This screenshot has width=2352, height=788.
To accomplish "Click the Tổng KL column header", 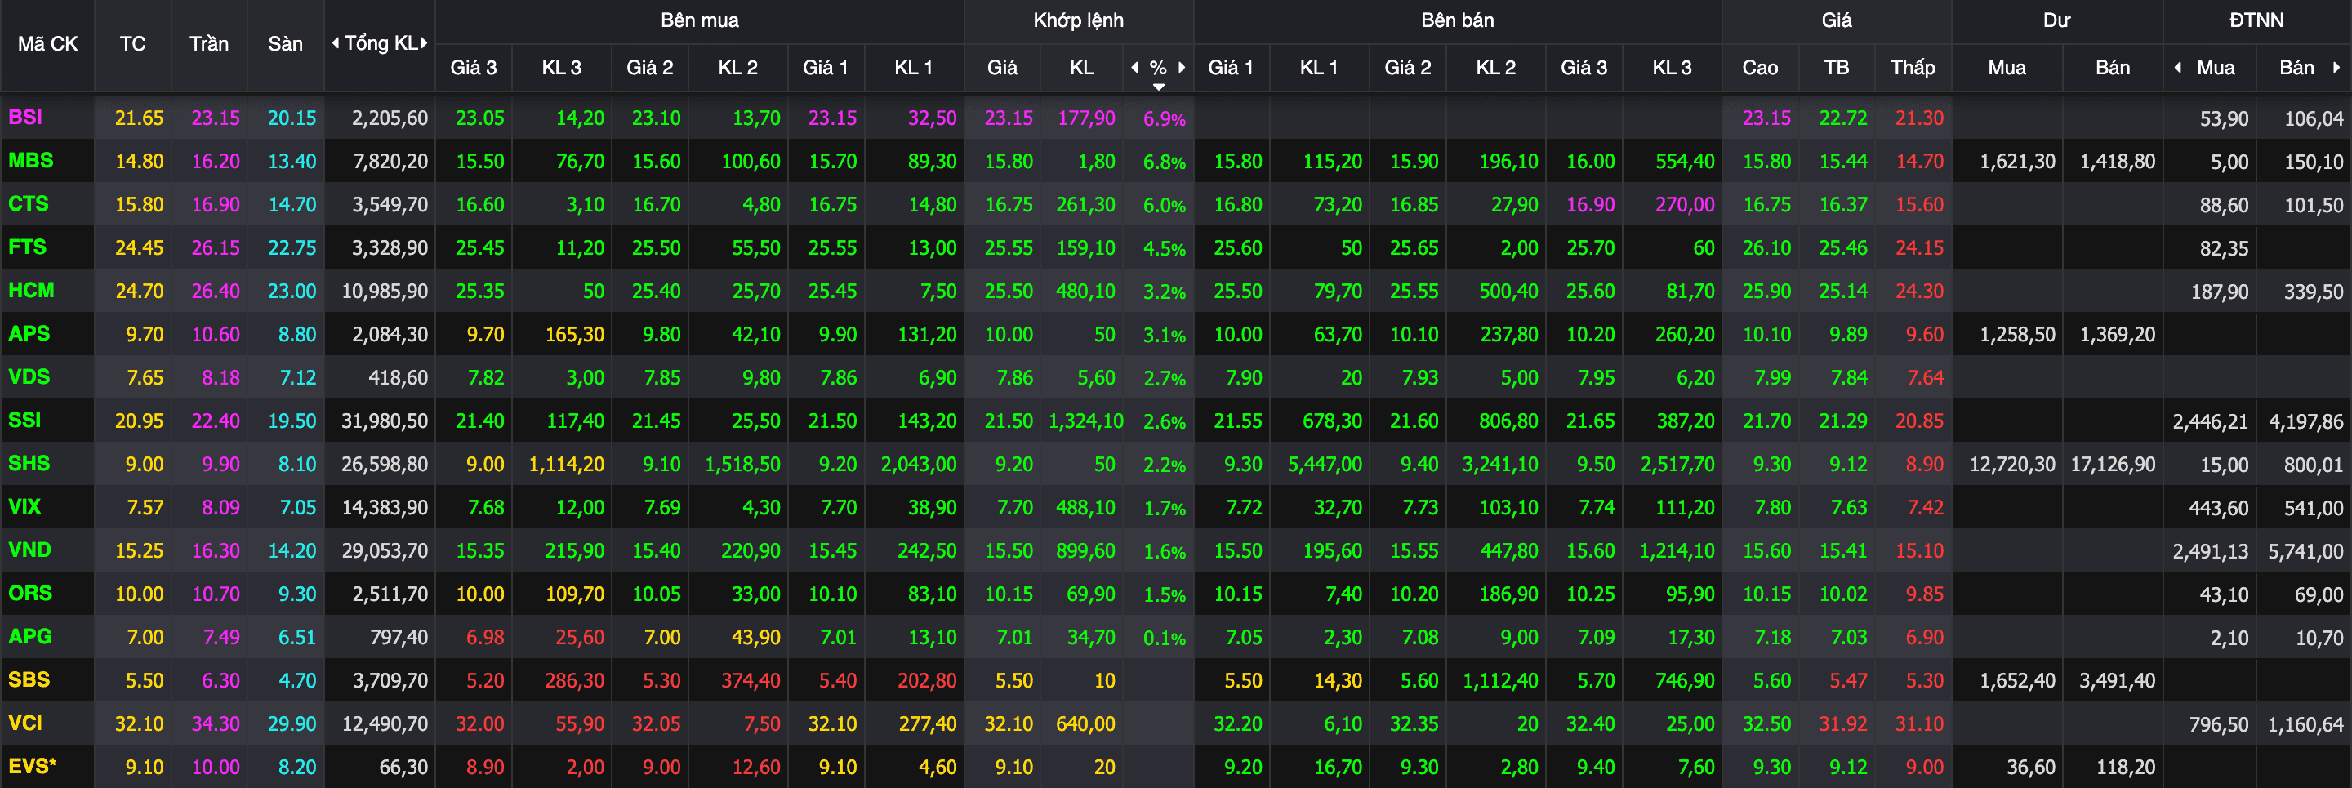I will [x=380, y=43].
